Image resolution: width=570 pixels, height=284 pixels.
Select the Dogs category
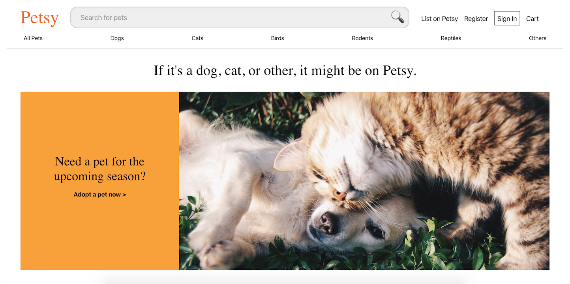[117, 38]
